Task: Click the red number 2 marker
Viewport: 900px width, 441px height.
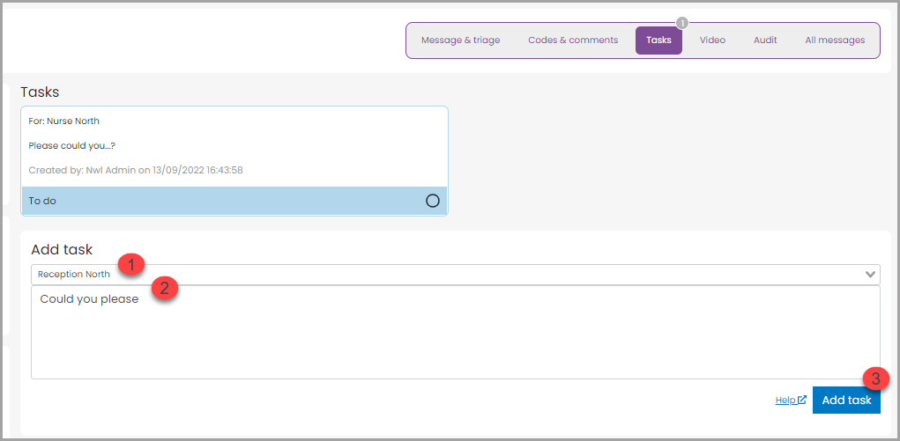Action: click(164, 288)
